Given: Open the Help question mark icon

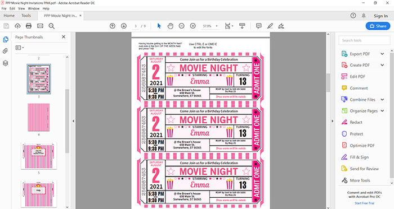Looking at the screenshot, I should pos(353,16).
